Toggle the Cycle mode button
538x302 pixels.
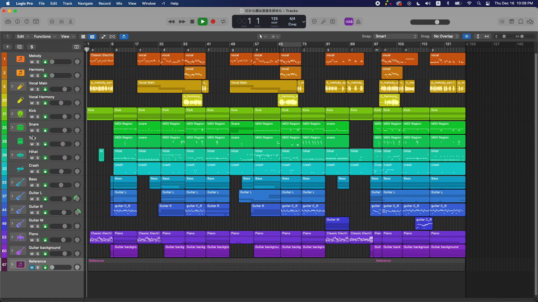coord(224,22)
